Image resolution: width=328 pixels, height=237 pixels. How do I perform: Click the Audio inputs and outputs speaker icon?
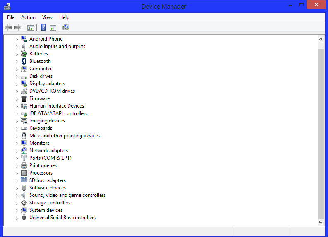[24, 46]
